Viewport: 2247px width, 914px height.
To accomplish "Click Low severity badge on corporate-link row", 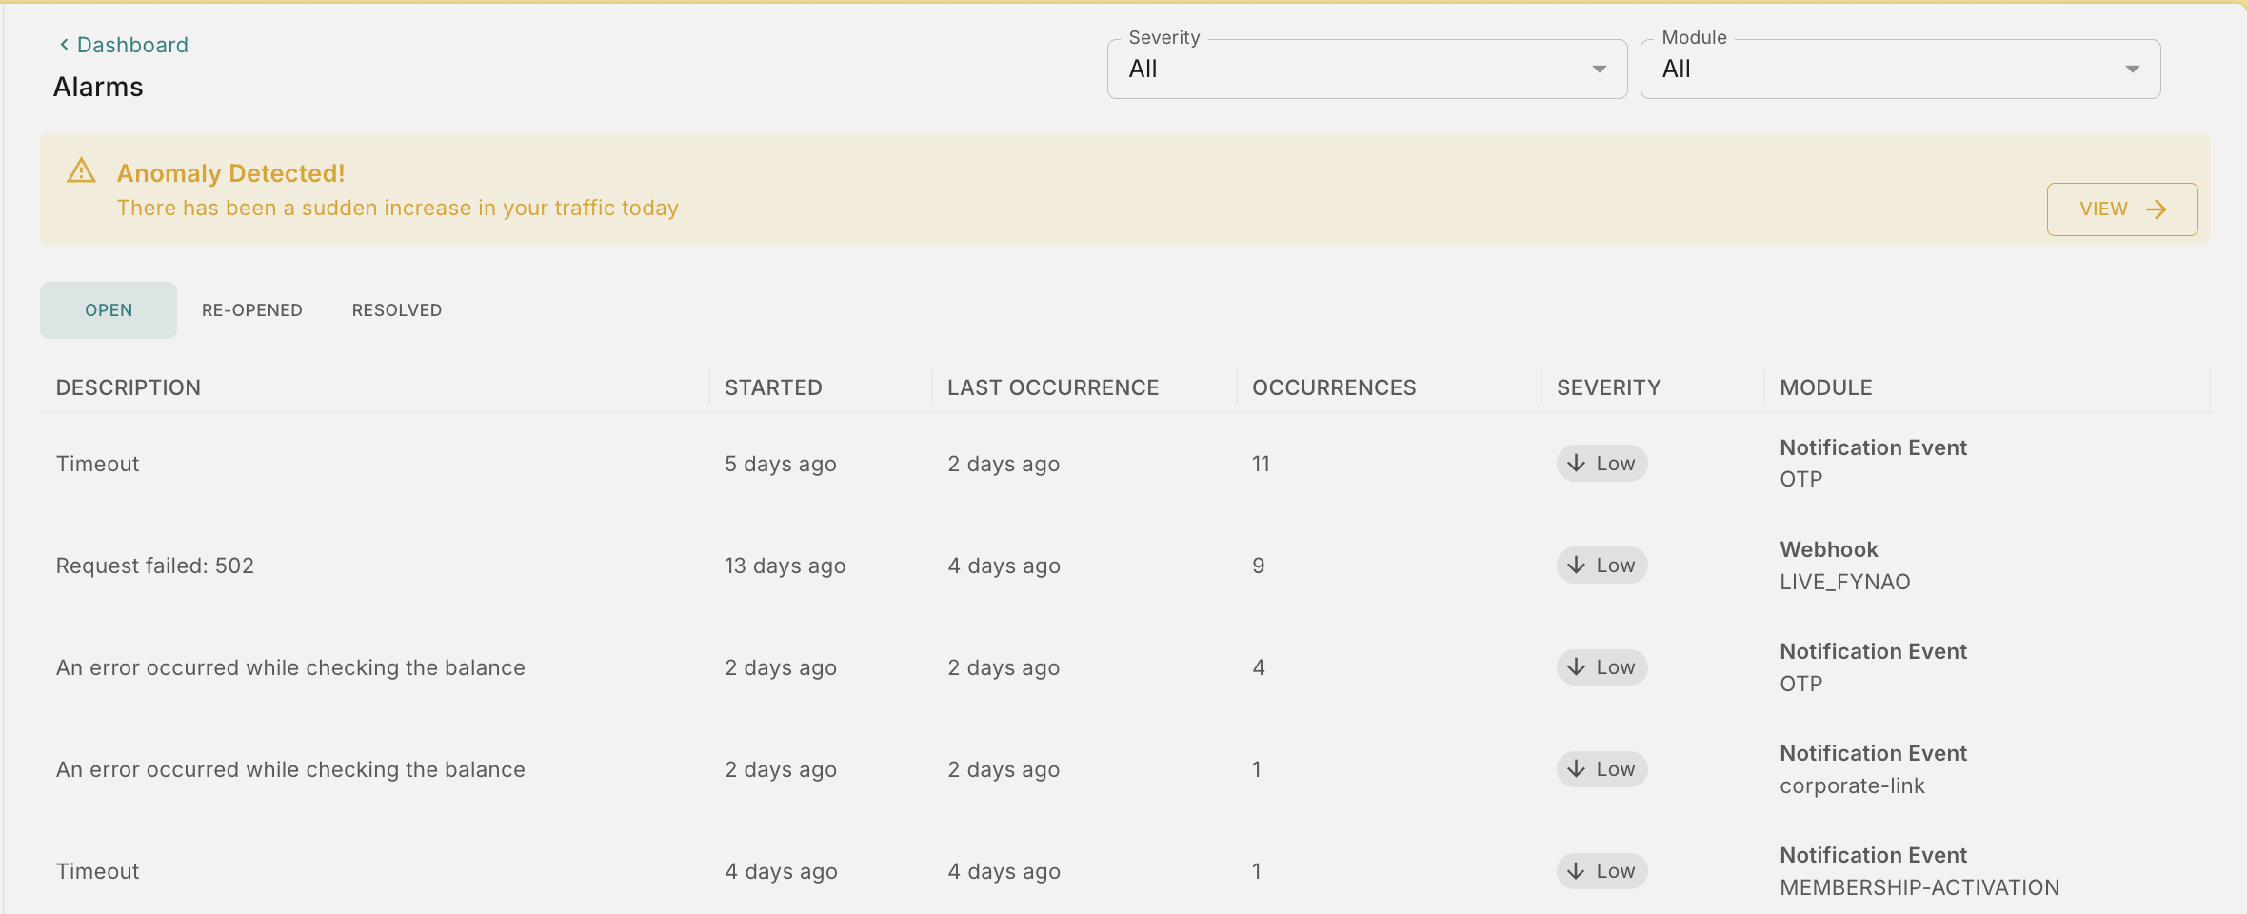I will (x=1602, y=769).
